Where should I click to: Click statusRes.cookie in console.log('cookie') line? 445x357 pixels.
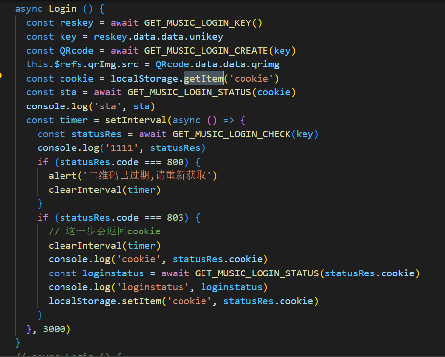coord(218,259)
